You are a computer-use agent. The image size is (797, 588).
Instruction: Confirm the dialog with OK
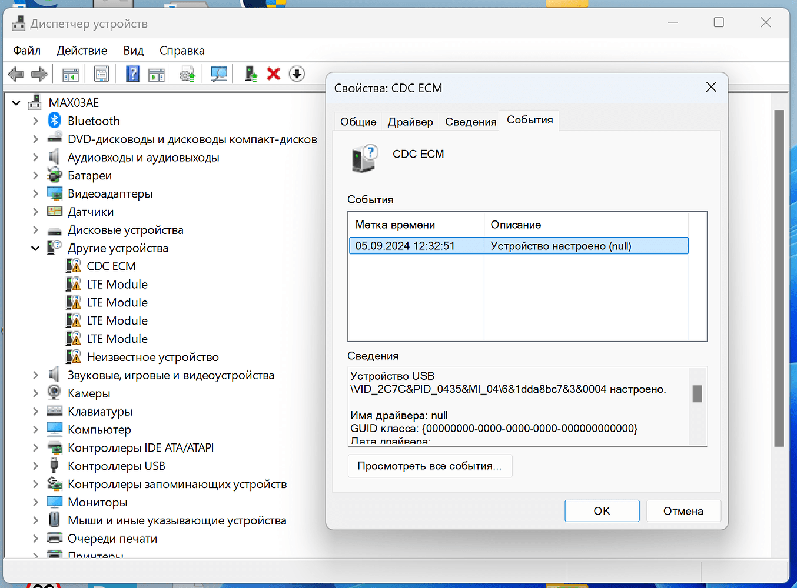click(602, 511)
